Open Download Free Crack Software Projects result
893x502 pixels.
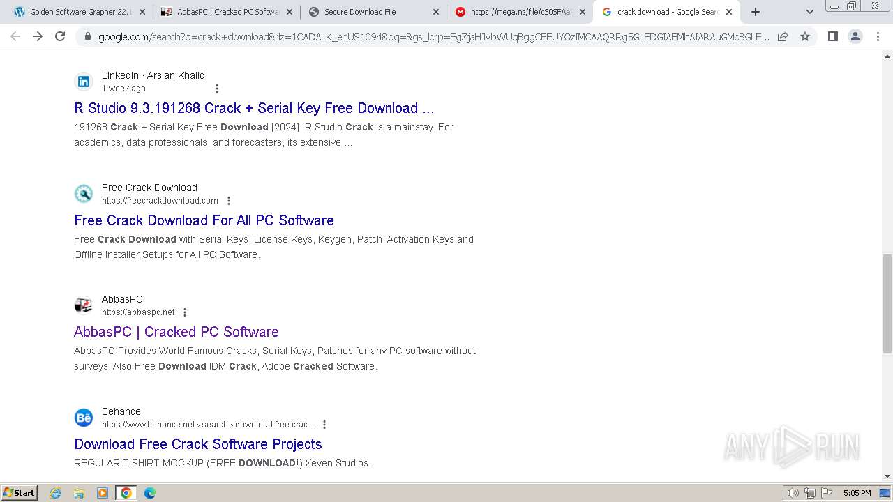pos(198,444)
